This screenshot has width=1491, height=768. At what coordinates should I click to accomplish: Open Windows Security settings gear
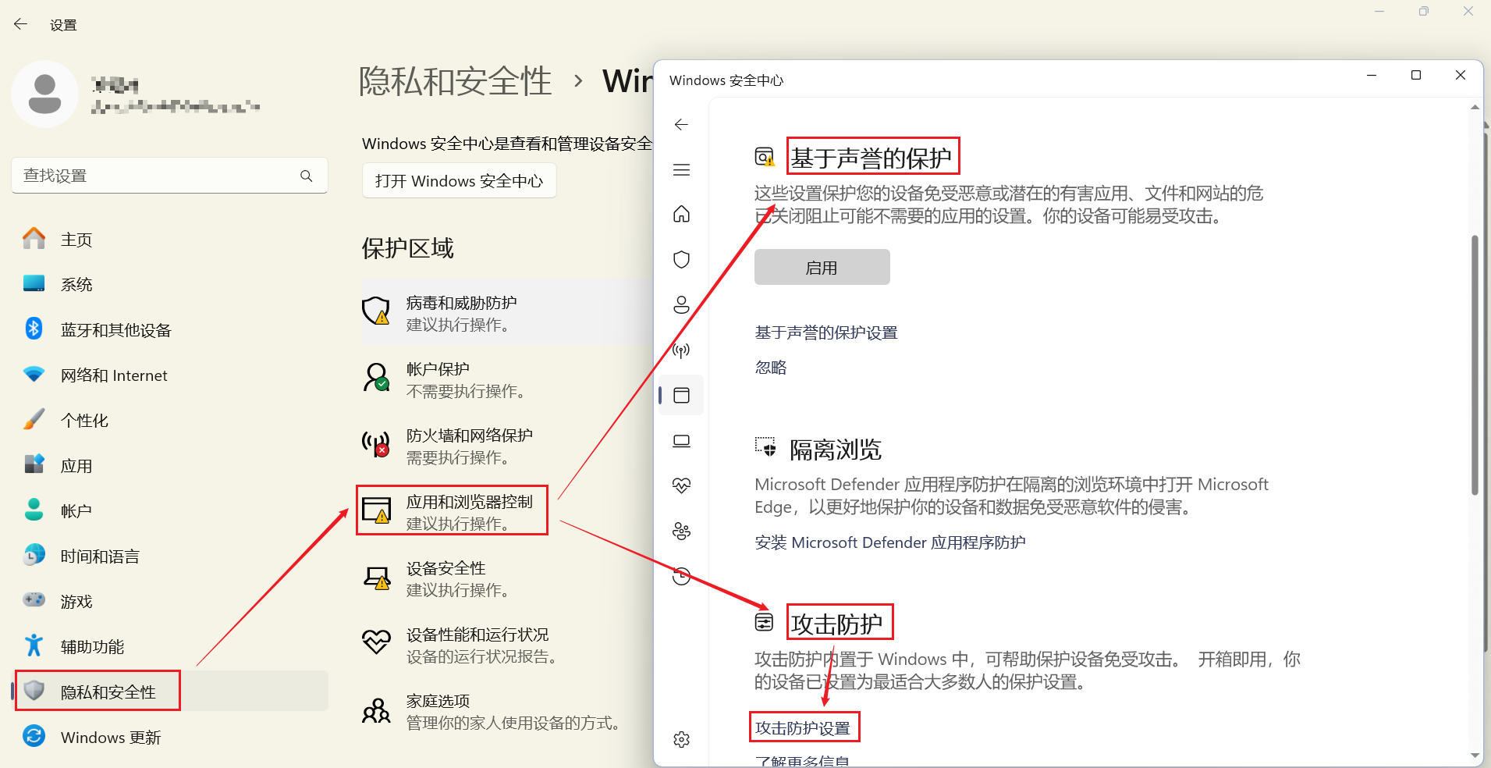pos(681,739)
